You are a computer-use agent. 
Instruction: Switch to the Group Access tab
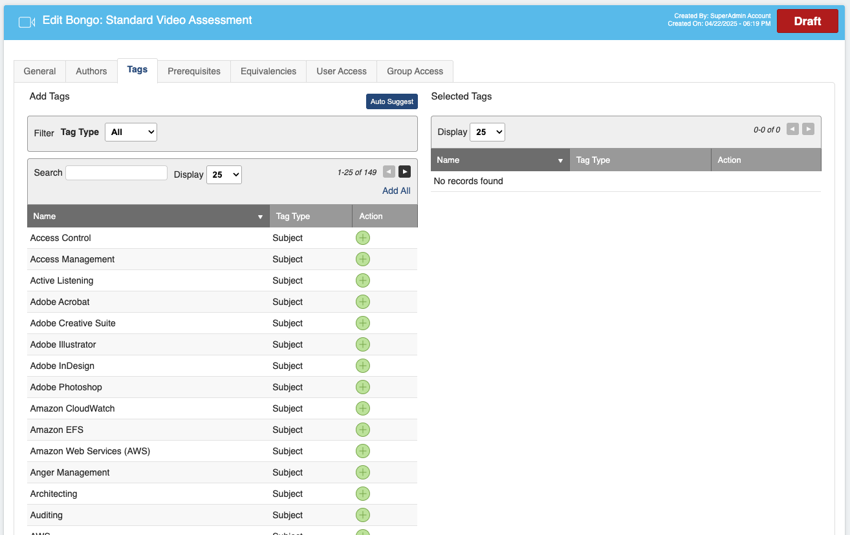pyautogui.click(x=415, y=71)
